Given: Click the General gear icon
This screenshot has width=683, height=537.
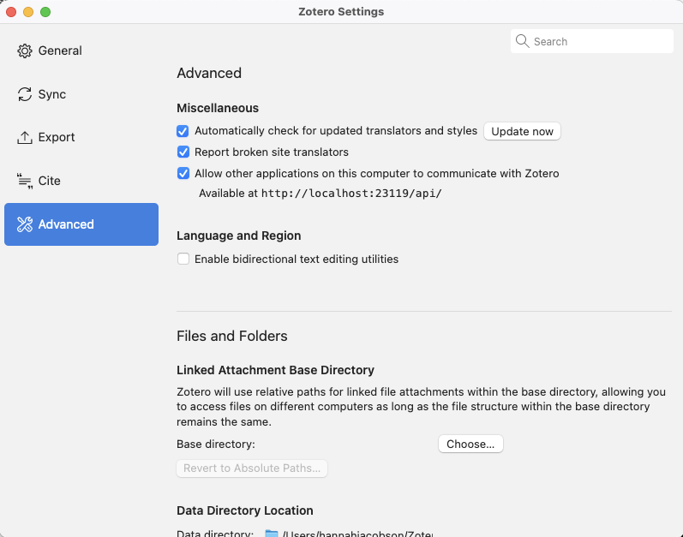Looking at the screenshot, I should (x=24, y=51).
